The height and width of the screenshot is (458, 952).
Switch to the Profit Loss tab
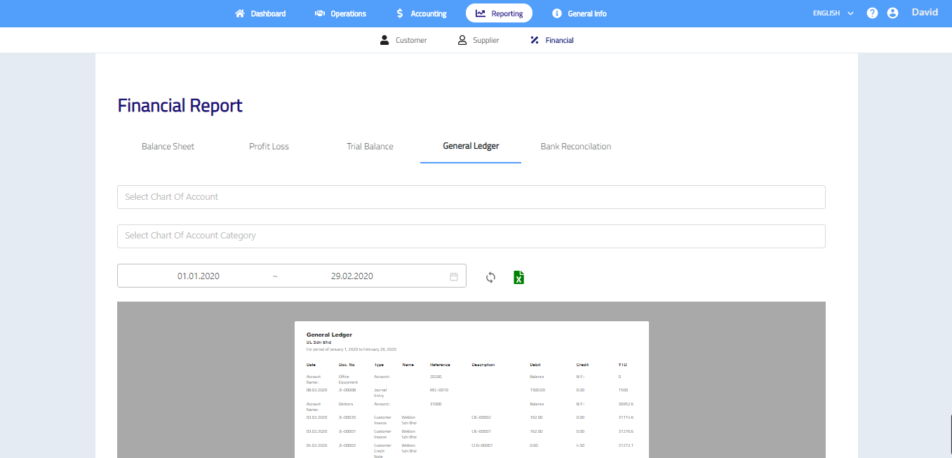[x=269, y=147]
